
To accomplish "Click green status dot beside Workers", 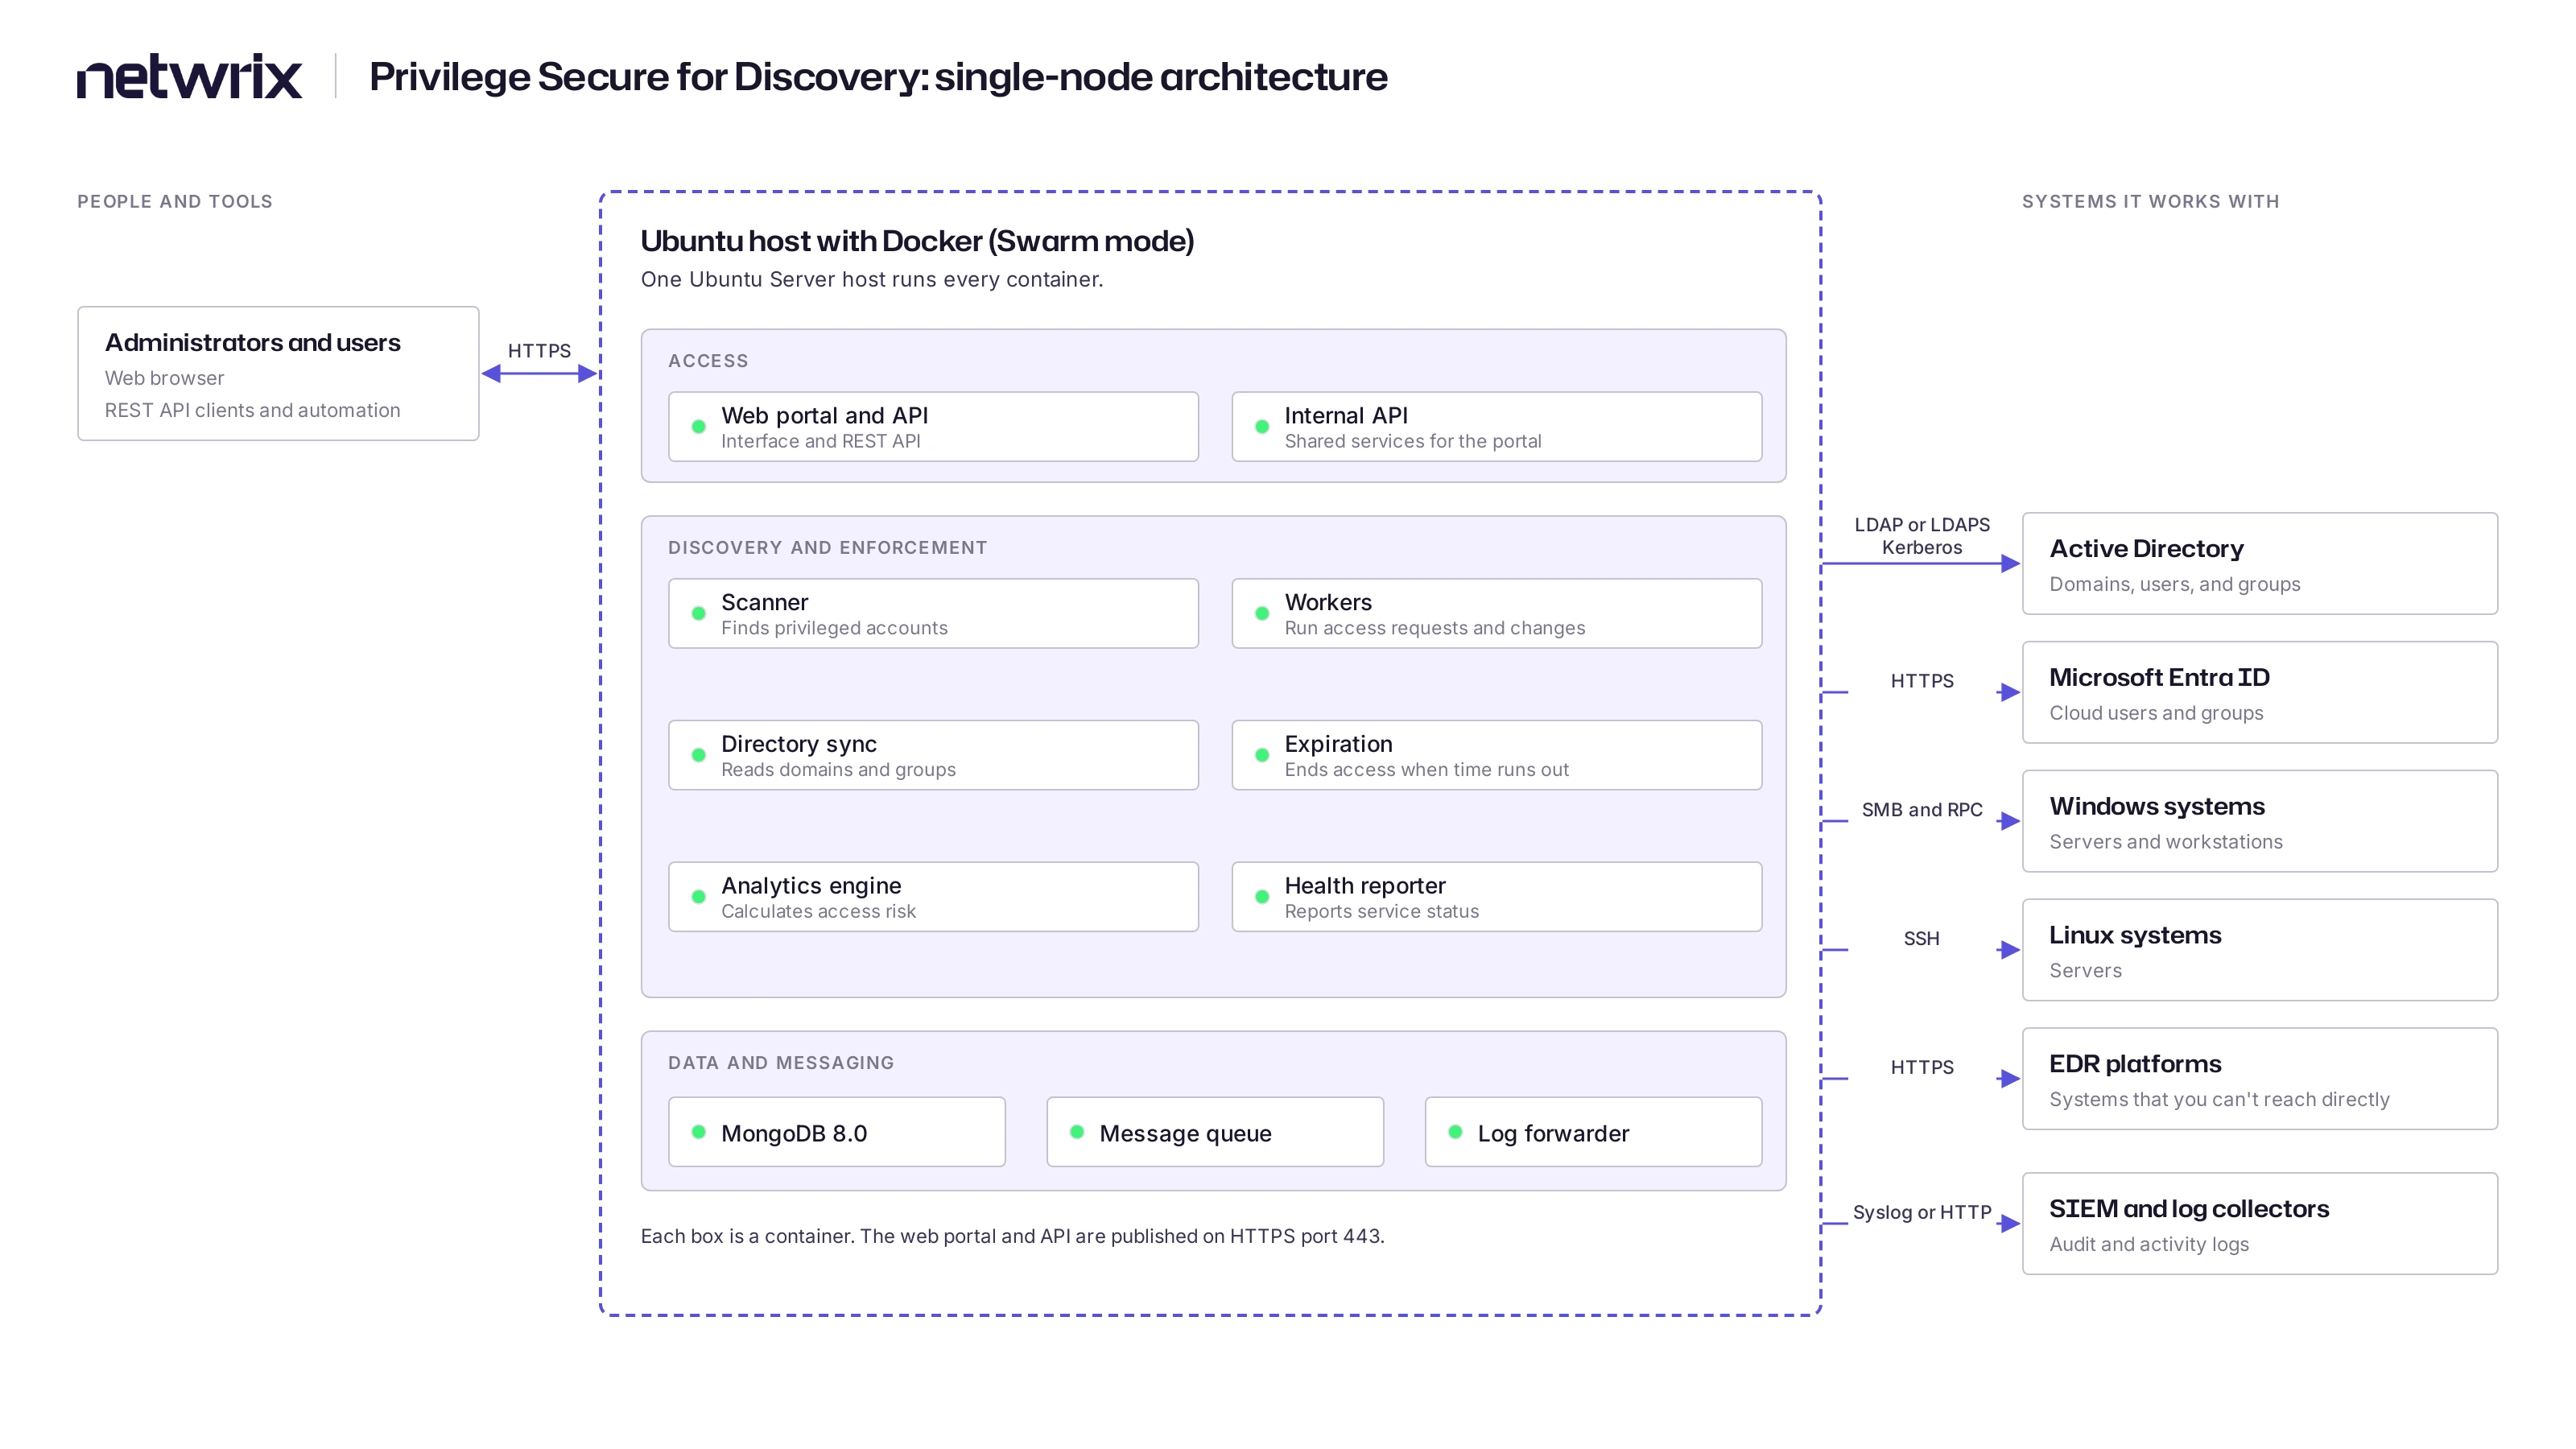I will (x=1262, y=614).
